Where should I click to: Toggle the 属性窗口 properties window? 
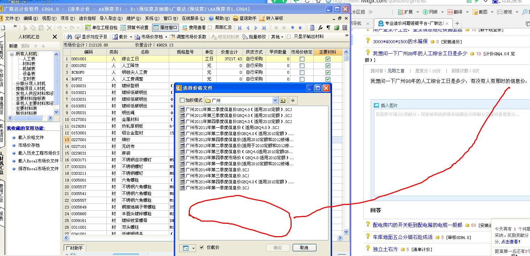165,27
